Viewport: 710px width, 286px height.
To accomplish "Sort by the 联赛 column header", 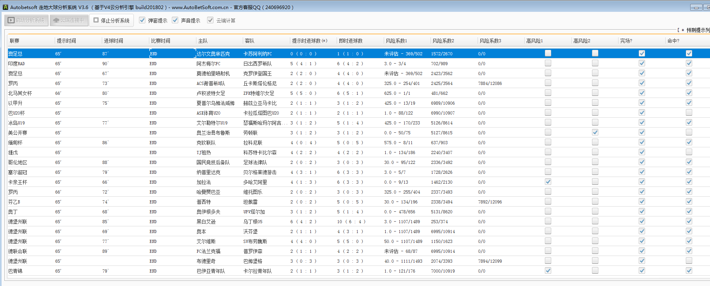I will click(15, 41).
